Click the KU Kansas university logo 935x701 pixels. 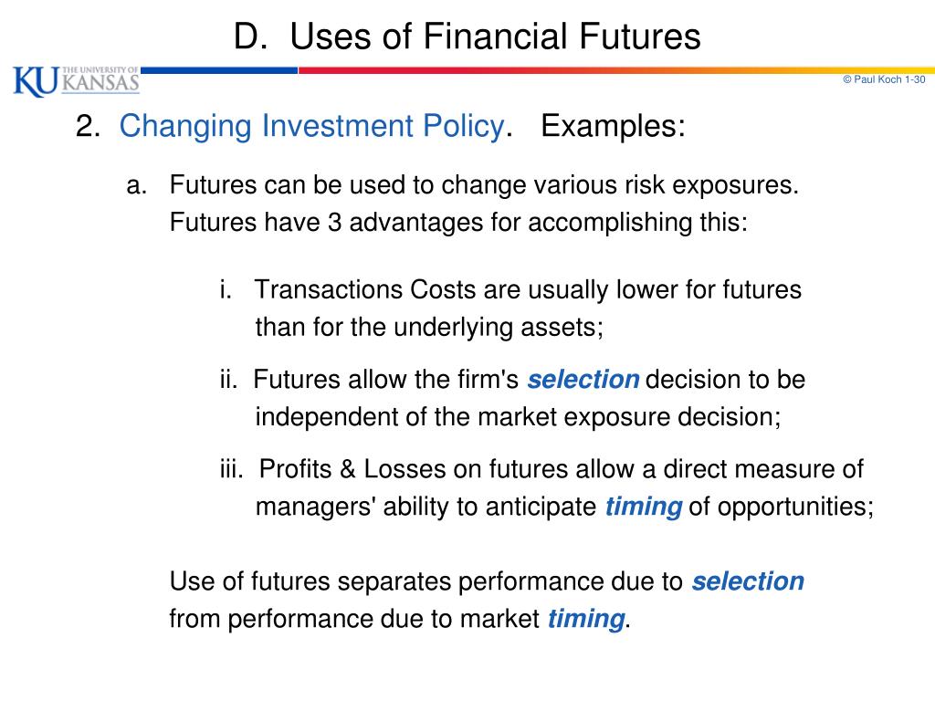pyautogui.click(x=77, y=81)
